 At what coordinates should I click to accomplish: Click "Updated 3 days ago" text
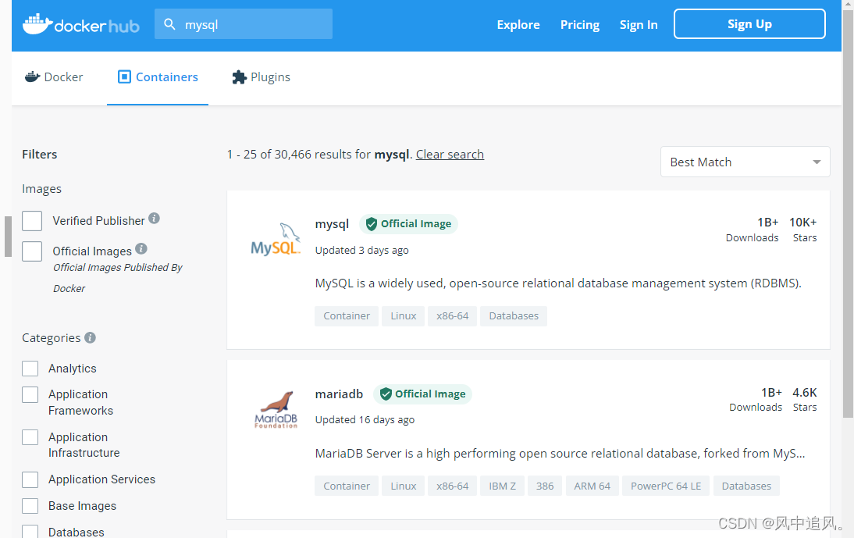click(361, 250)
